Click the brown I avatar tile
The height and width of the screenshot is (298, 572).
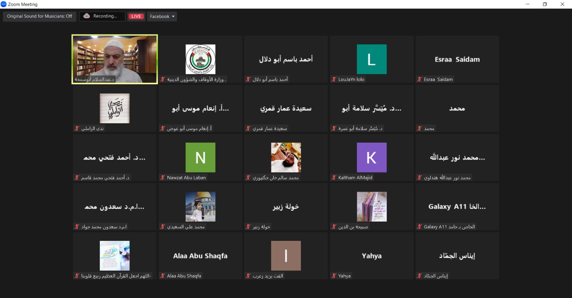[x=286, y=255]
